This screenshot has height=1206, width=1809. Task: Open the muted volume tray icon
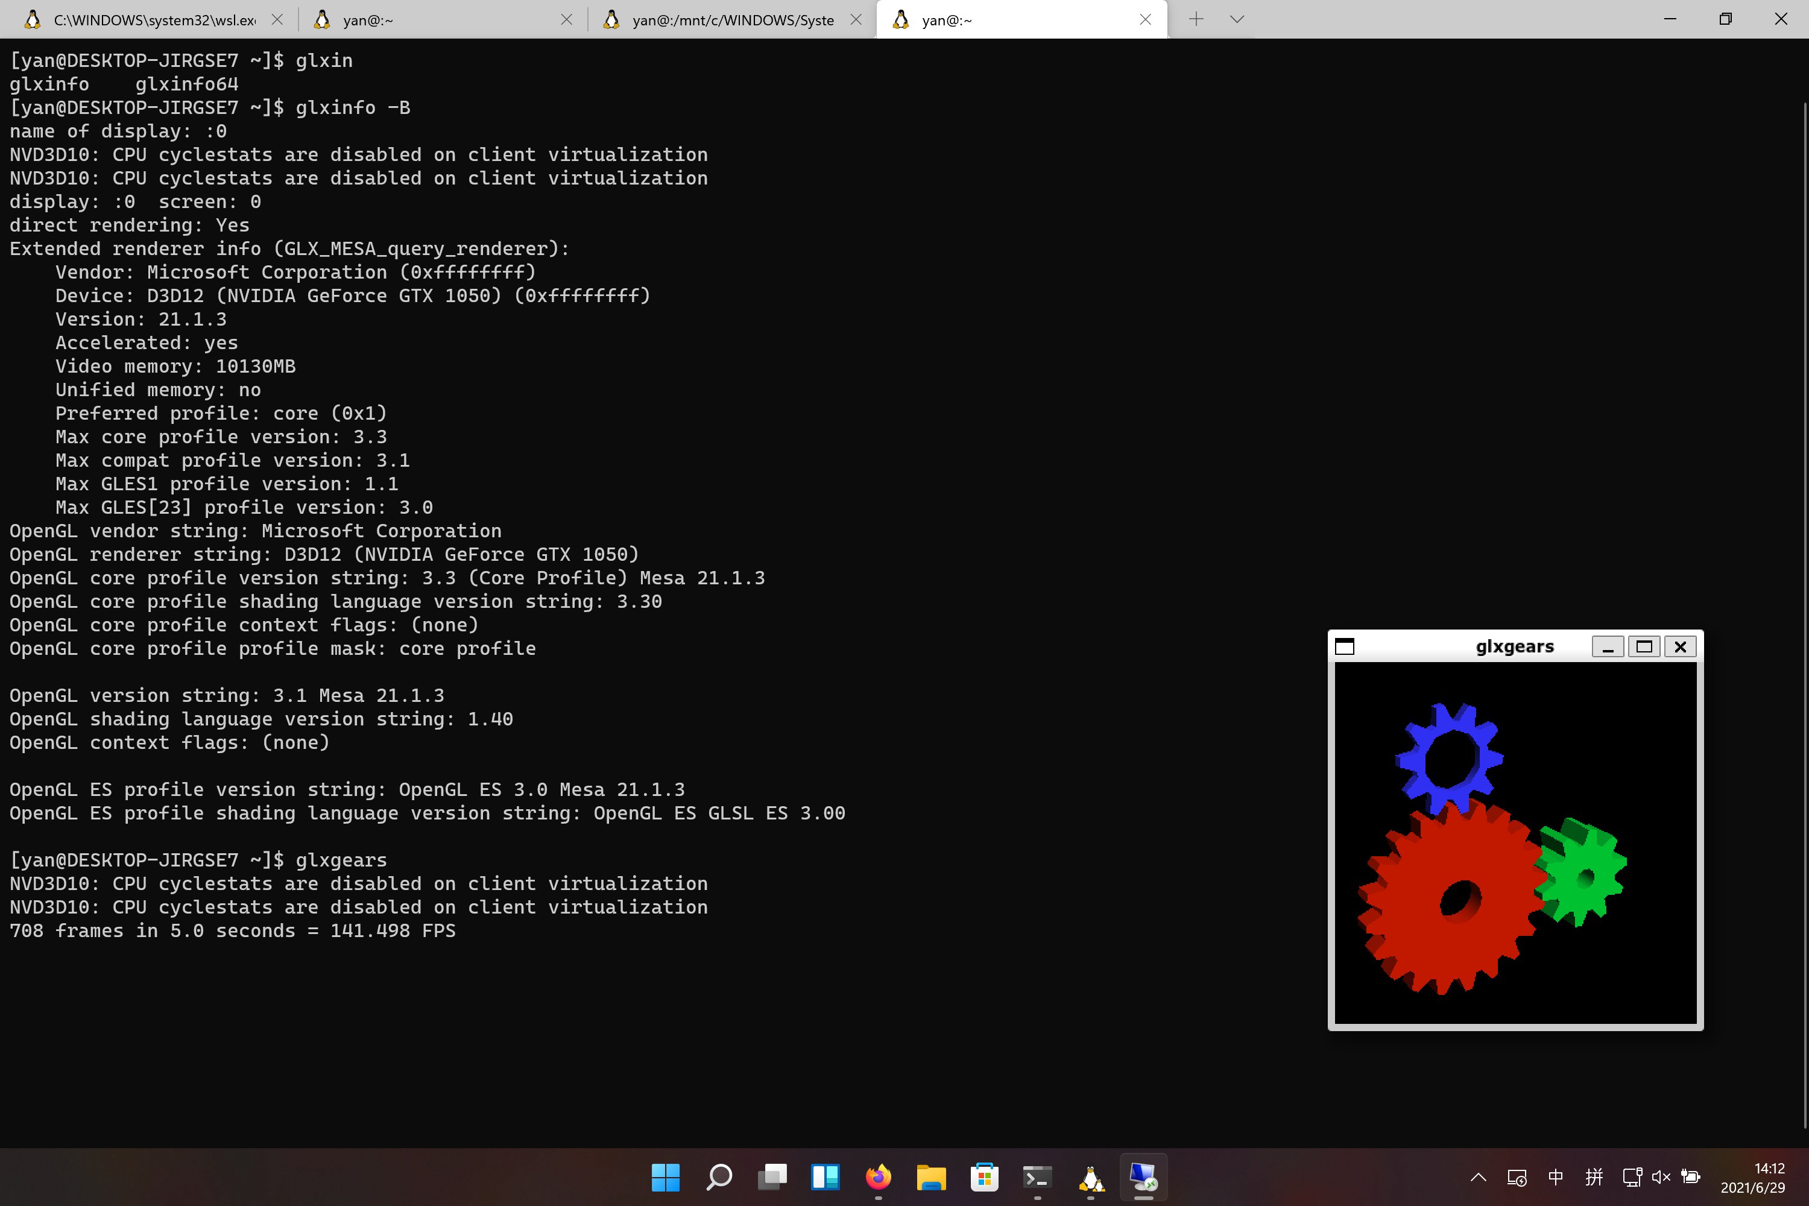1661,1177
